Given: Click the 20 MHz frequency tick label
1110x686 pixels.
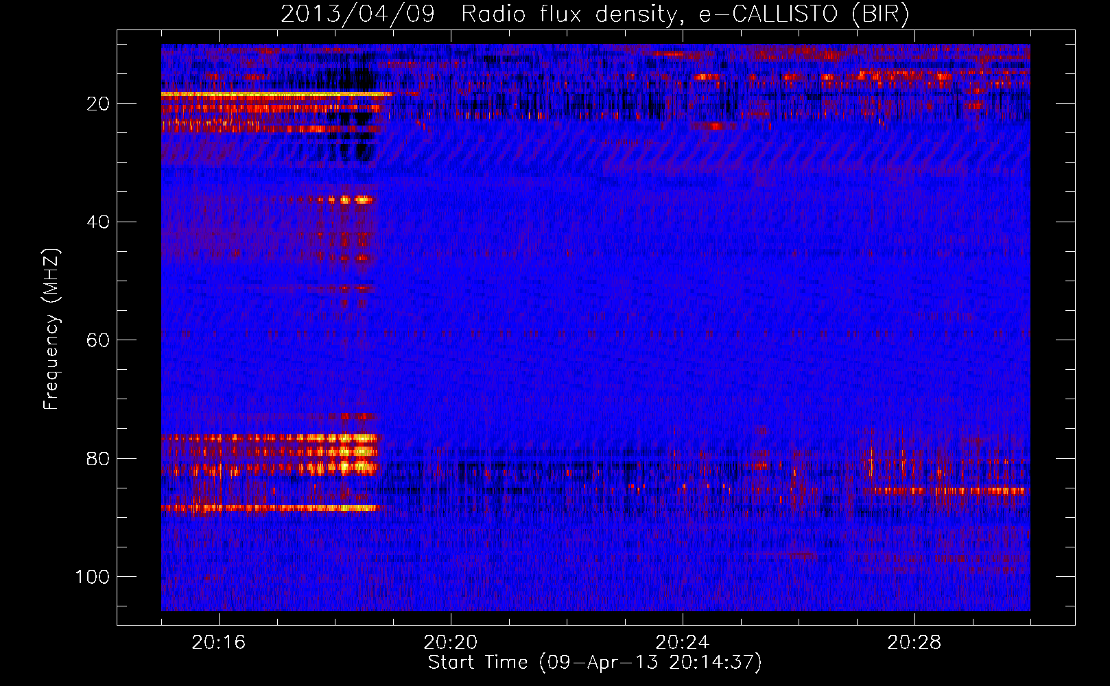Looking at the screenshot, I should point(99,104).
